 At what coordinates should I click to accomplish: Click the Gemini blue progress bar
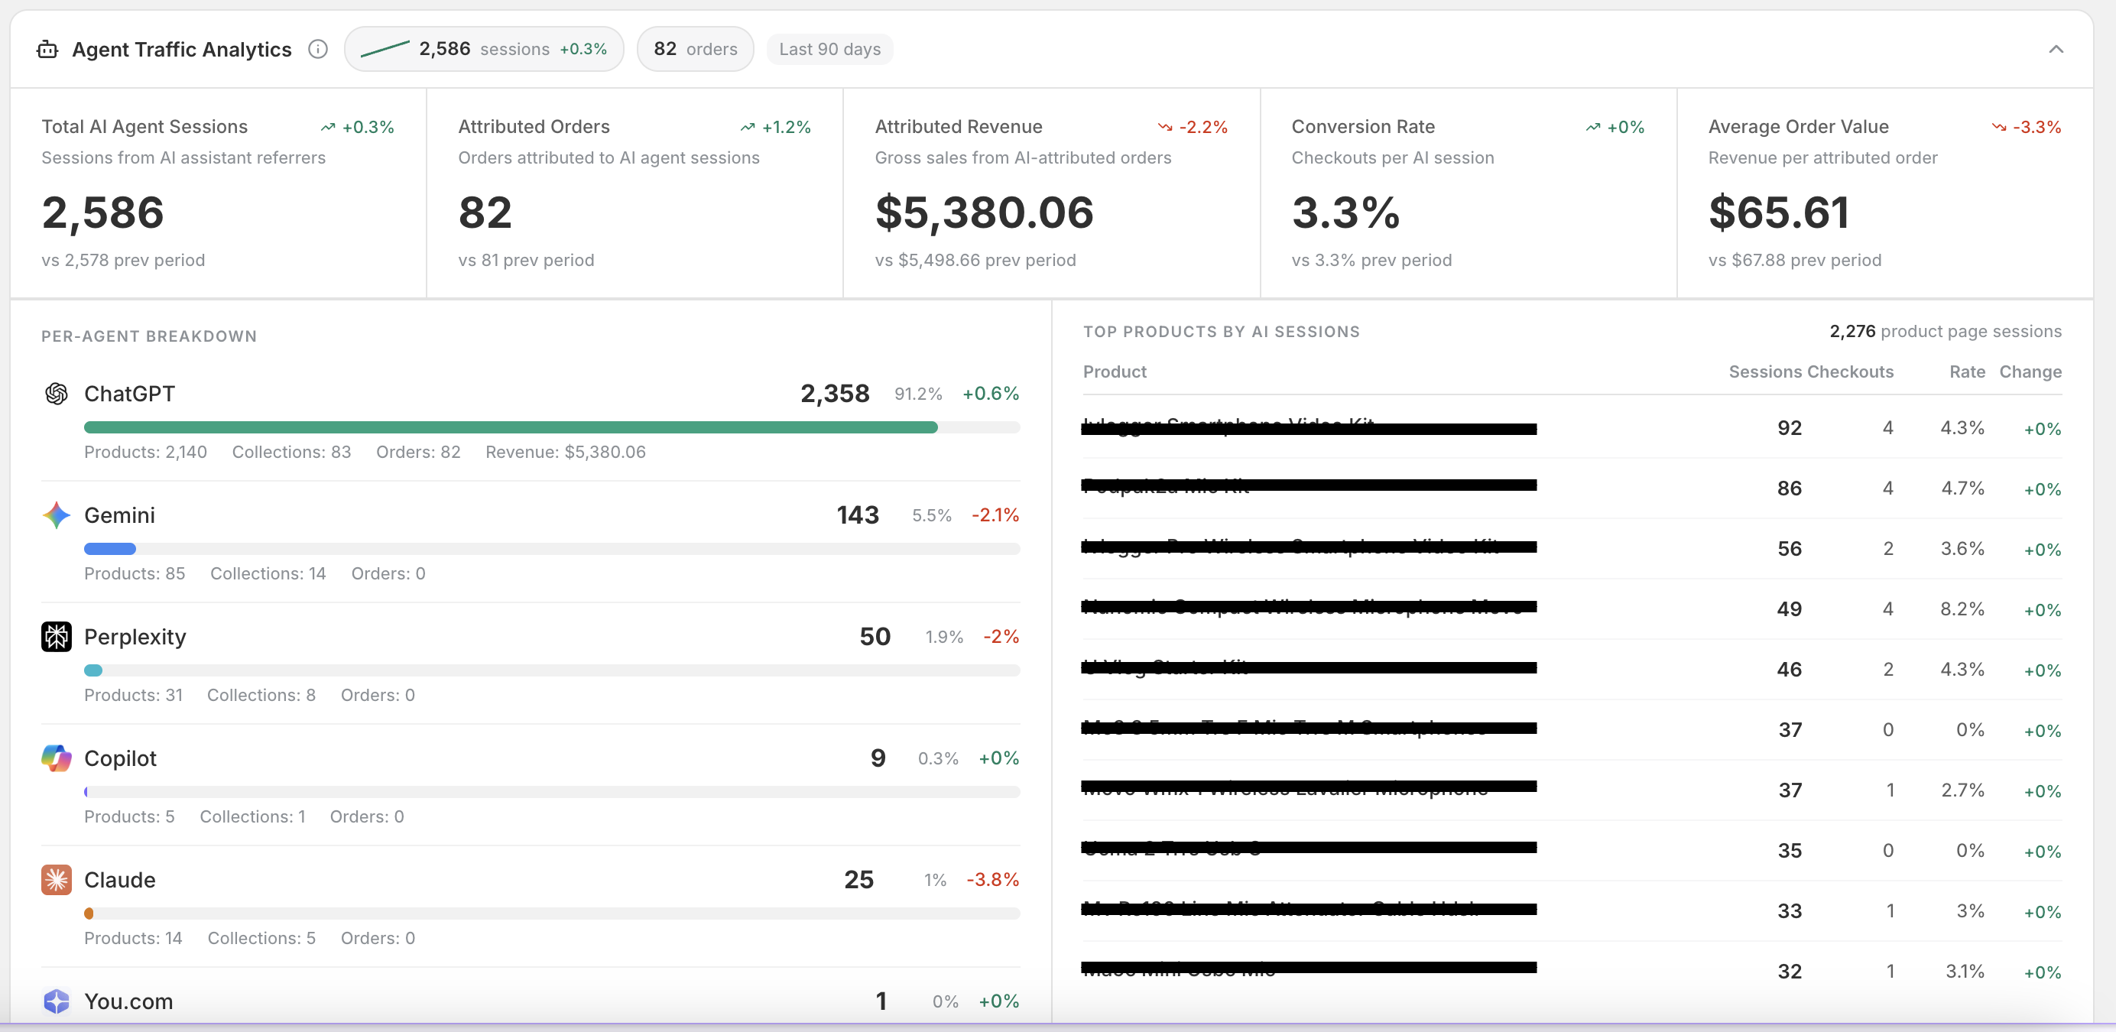(x=110, y=549)
